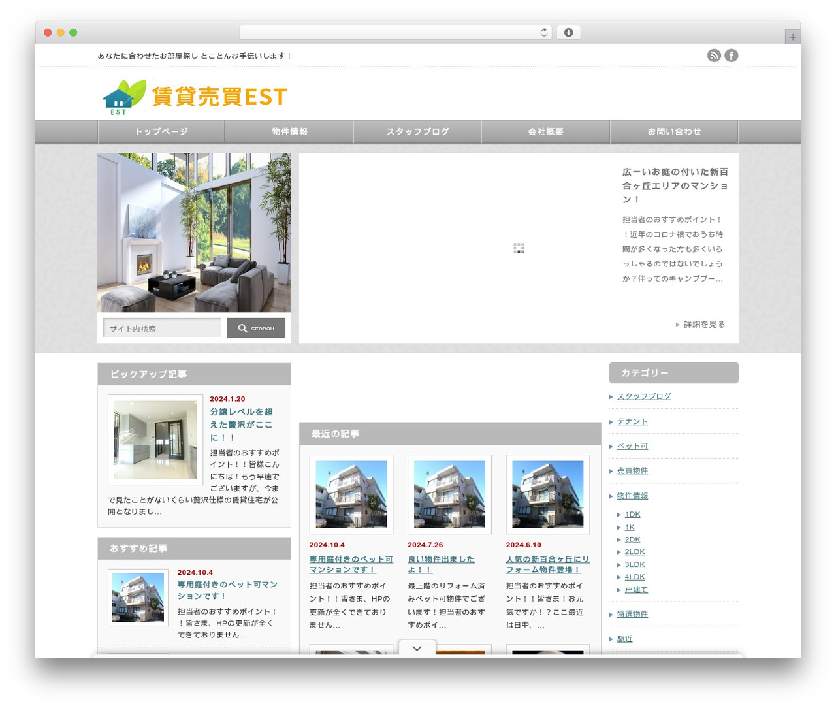Open the 売買物件 category
Screen dimensions: 836x708
click(x=632, y=471)
